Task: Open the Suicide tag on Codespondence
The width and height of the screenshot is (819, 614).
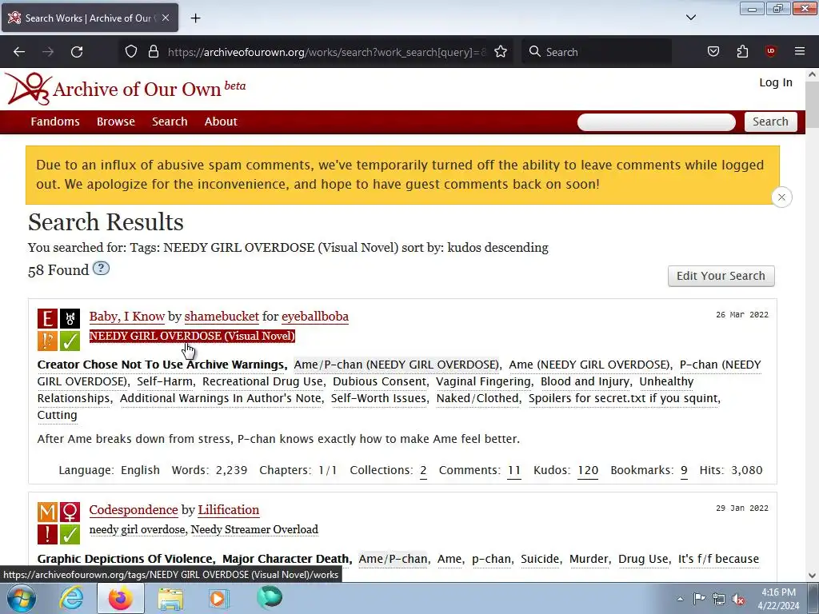Action: (x=540, y=559)
